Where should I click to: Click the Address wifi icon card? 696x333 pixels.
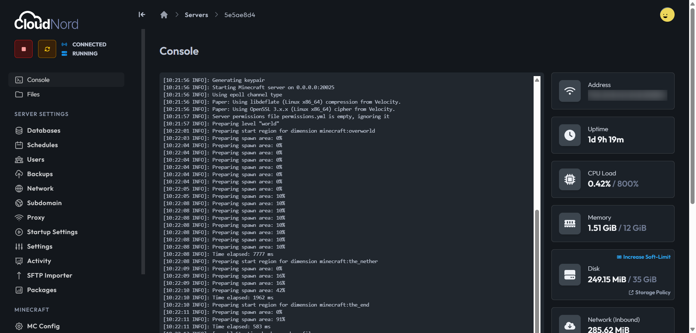coord(570,91)
